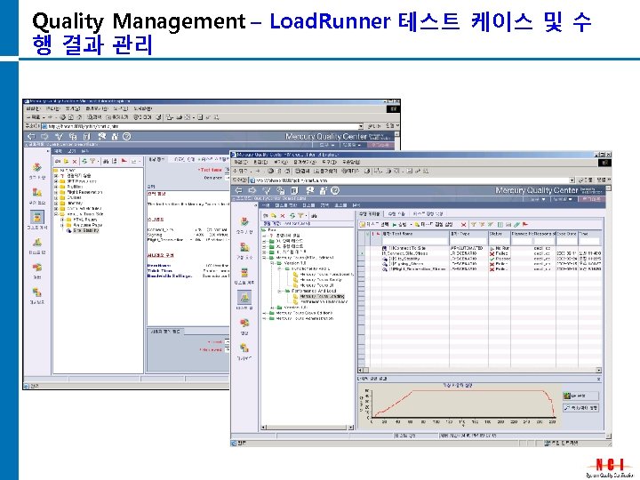
Task: Click the Select Tests button in grid toolbar
Action: click(x=374, y=225)
